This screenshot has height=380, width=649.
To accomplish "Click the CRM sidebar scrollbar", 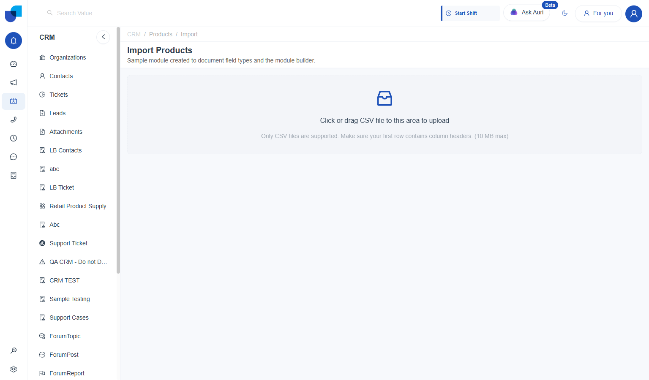I will pos(118,150).
